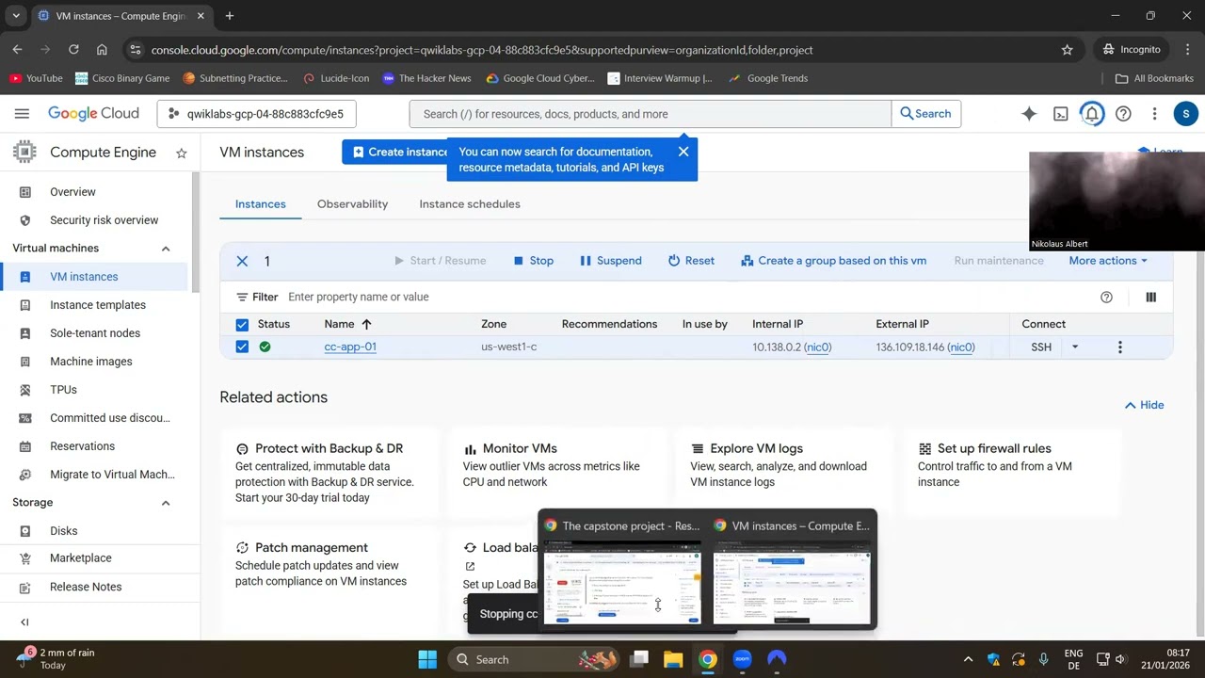Collapse the sidebar navigation panel
This screenshot has height=678, width=1205.
click(24, 621)
